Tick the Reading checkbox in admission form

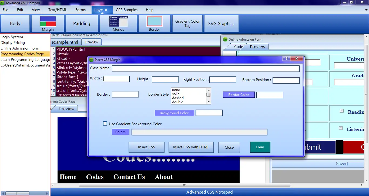coord(342,111)
